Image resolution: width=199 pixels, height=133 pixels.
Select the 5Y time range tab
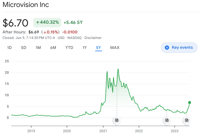pyautogui.click(x=98, y=48)
